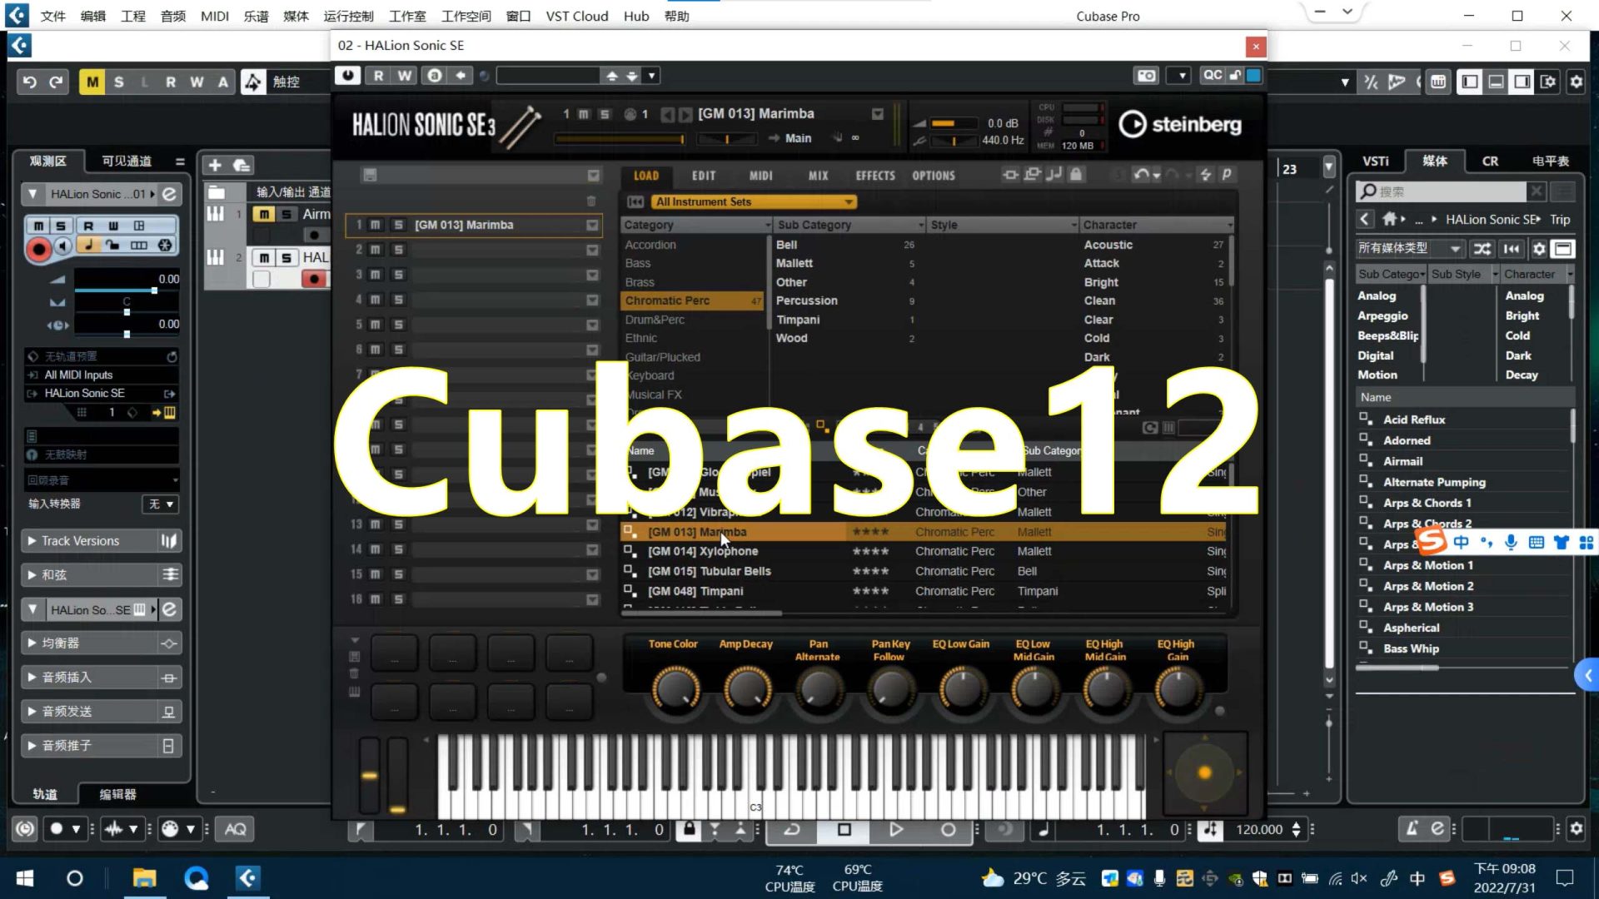Toggle the Record enable button
1599x899 pixels.
(x=37, y=245)
